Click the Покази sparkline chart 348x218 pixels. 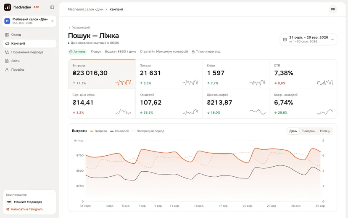[x=190, y=82]
